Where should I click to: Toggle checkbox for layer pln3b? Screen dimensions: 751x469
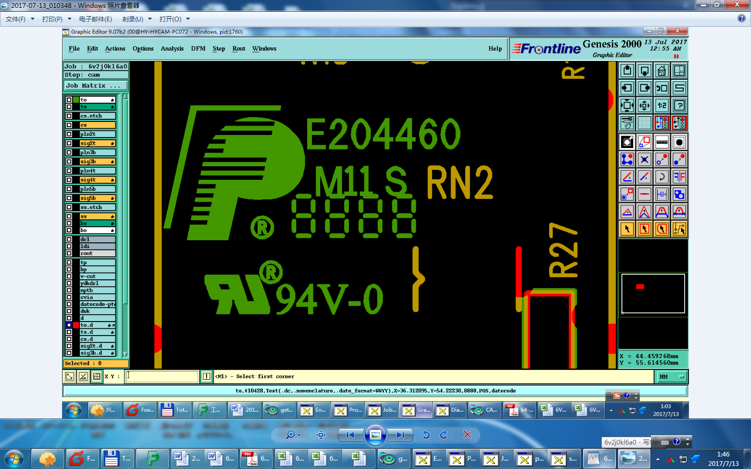pyautogui.click(x=69, y=153)
